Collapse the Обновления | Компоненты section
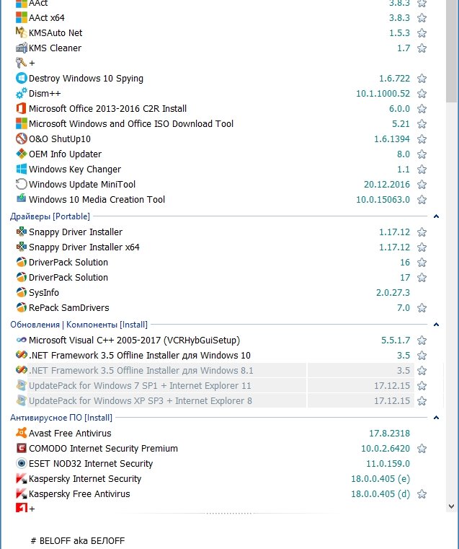Image resolution: width=459 pixels, height=549 pixels. pos(436,325)
